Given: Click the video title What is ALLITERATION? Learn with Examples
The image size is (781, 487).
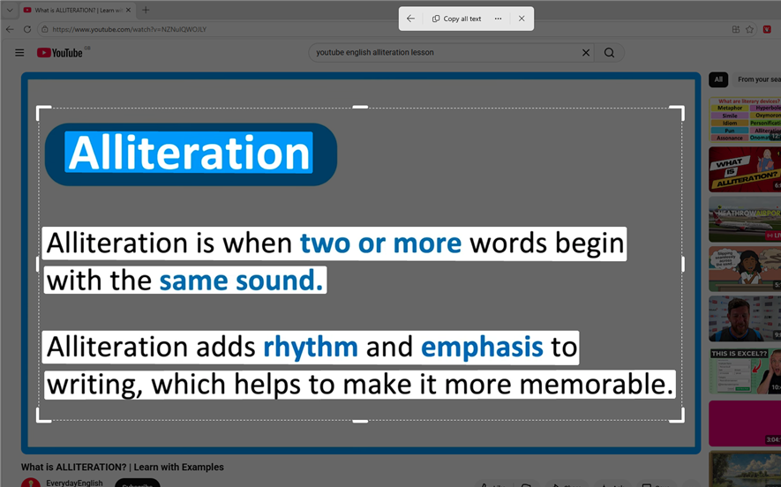Looking at the screenshot, I should [122, 467].
